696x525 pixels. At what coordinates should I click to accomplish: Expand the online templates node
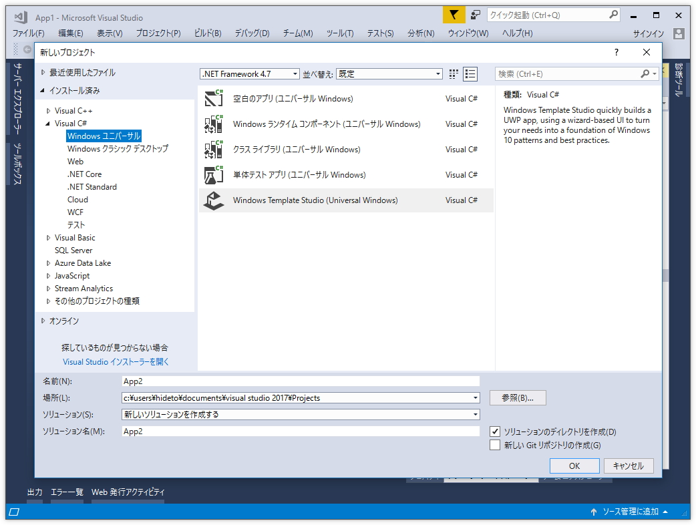pos(43,321)
